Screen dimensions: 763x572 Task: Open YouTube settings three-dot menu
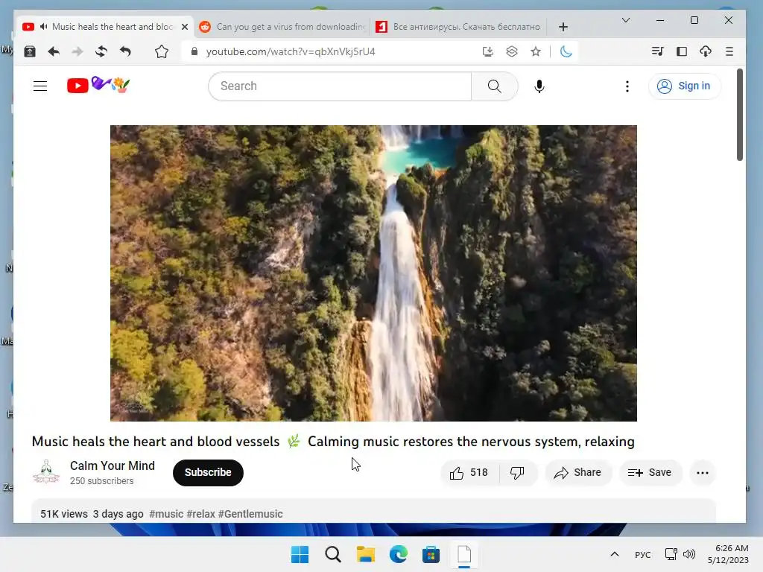click(627, 86)
